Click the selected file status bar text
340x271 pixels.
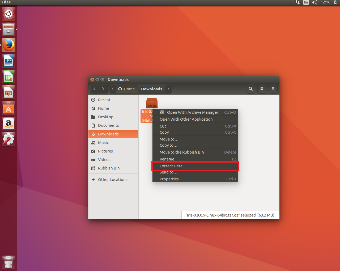click(230, 215)
